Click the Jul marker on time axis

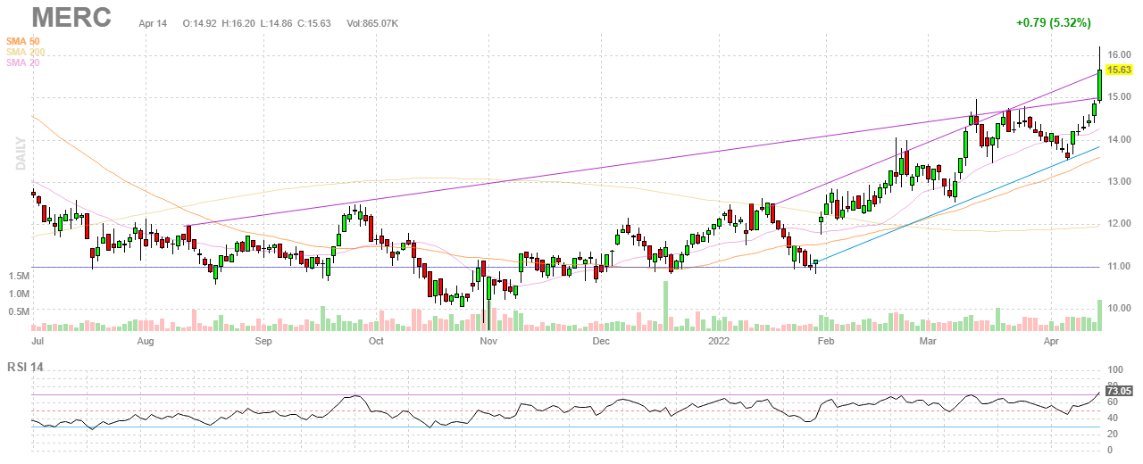click(x=38, y=341)
